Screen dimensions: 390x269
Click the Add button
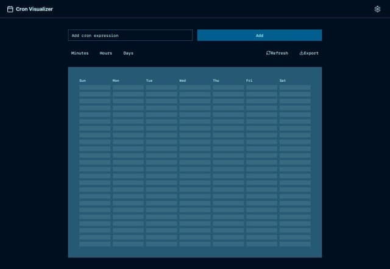[260, 35]
